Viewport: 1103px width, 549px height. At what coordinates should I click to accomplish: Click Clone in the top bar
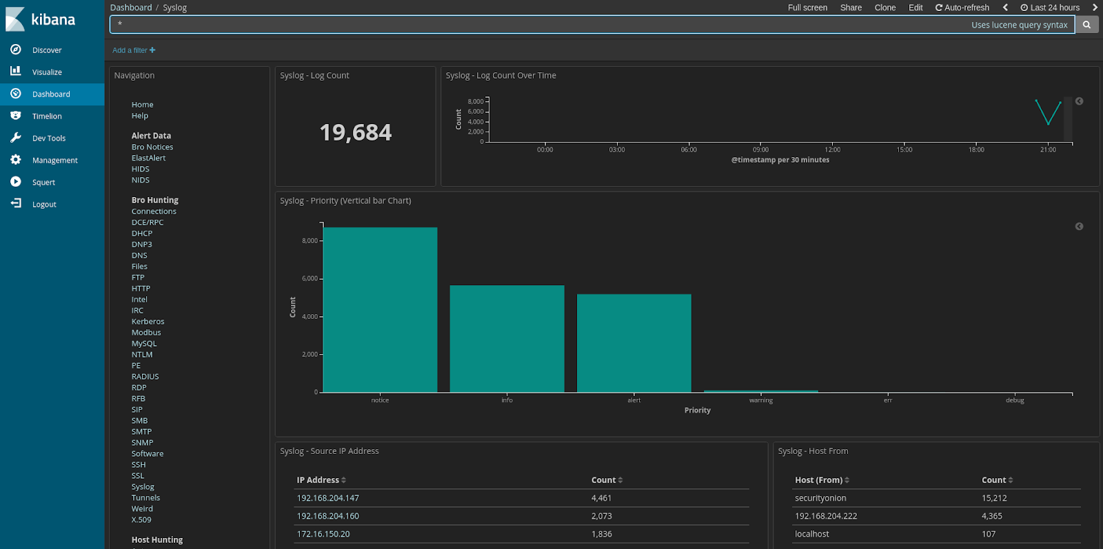(x=885, y=8)
